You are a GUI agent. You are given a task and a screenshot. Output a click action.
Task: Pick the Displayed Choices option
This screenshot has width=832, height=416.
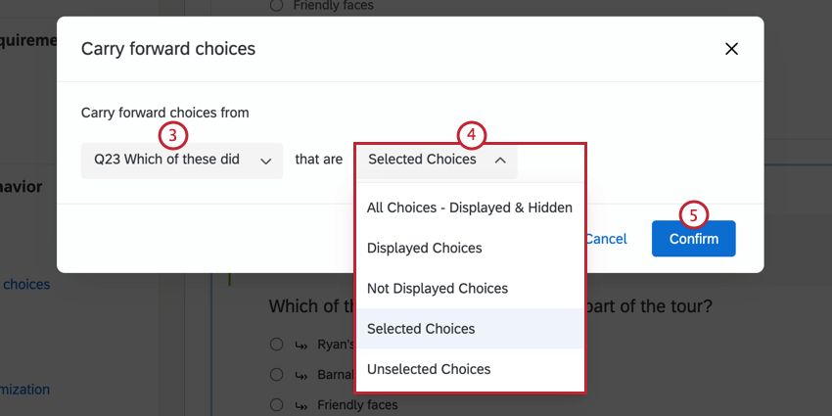pyautogui.click(x=425, y=248)
